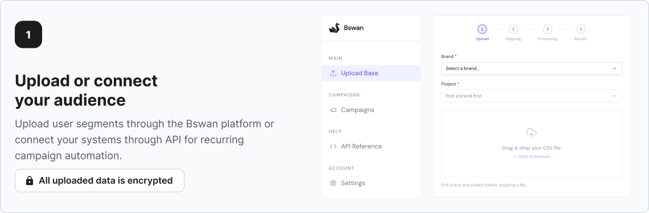Click the Bswan brand name text

[354, 28]
